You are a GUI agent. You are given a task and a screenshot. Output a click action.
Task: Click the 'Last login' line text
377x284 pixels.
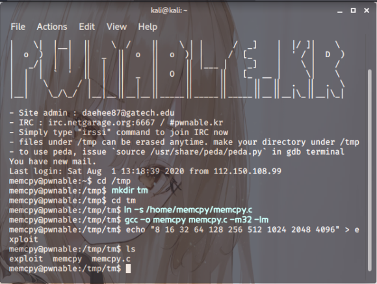click(145, 171)
